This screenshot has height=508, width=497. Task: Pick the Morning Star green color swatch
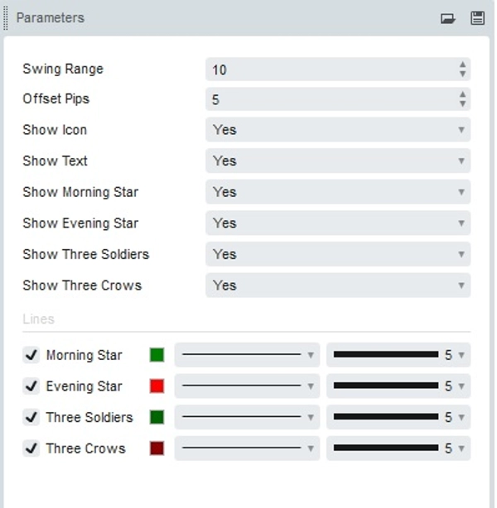tap(157, 355)
